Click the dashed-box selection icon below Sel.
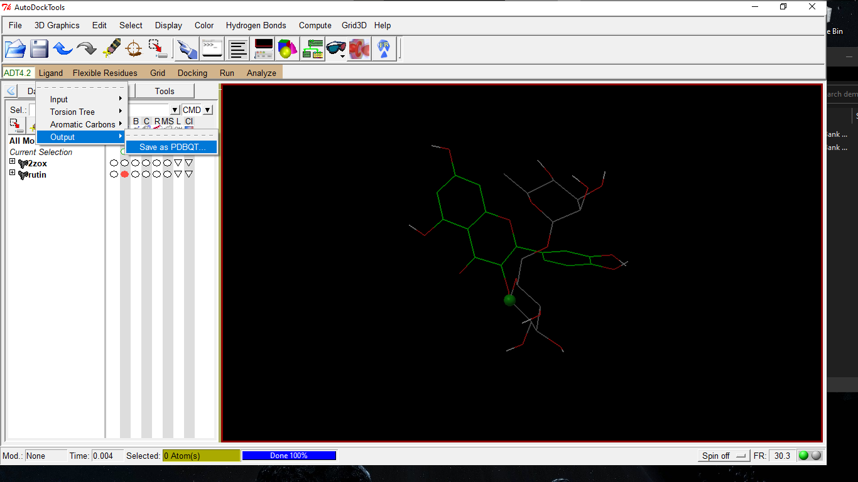Image resolution: width=858 pixels, height=482 pixels. [16, 125]
